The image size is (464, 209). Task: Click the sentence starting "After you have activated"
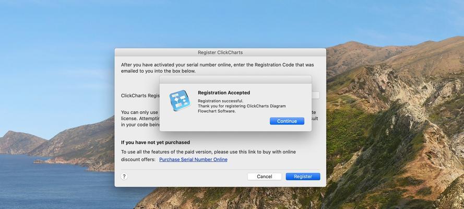click(x=218, y=68)
